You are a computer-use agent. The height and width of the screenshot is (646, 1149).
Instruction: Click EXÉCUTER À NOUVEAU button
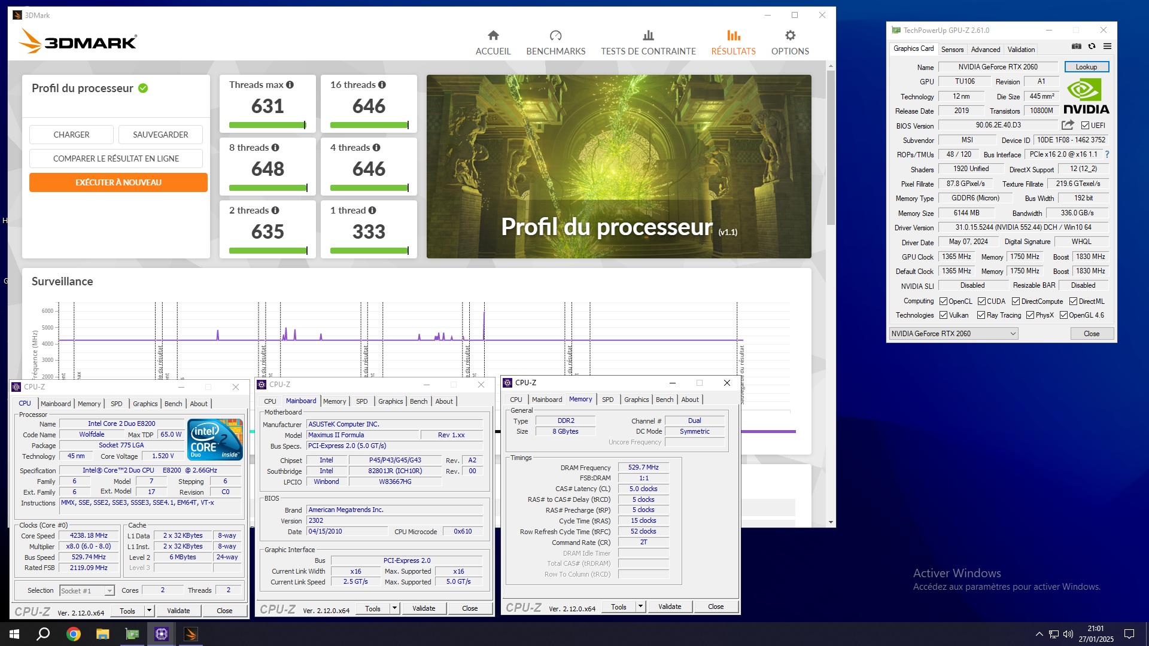click(118, 182)
